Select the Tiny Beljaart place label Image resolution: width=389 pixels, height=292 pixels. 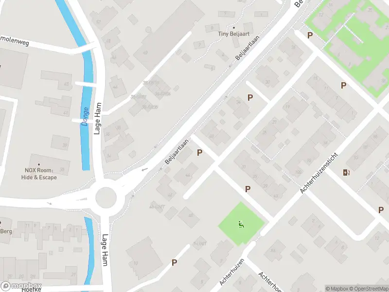pos(234,34)
